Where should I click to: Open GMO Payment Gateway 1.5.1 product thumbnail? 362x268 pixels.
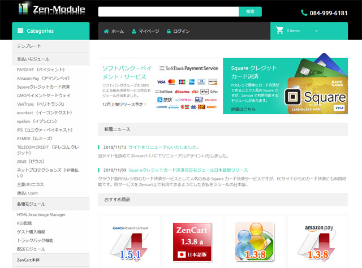pyautogui.click(x=130, y=244)
